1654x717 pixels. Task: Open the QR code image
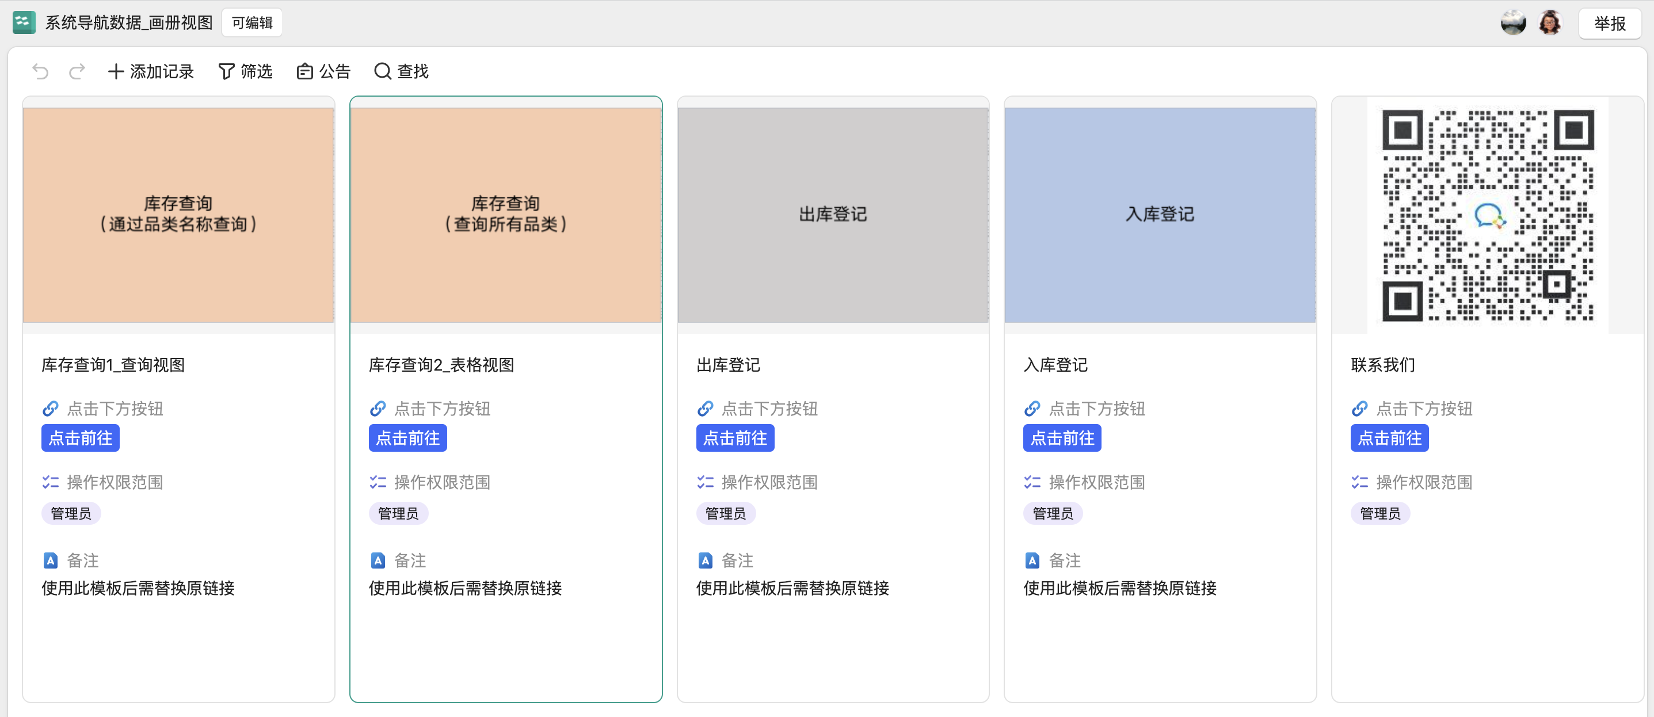(x=1488, y=215)
